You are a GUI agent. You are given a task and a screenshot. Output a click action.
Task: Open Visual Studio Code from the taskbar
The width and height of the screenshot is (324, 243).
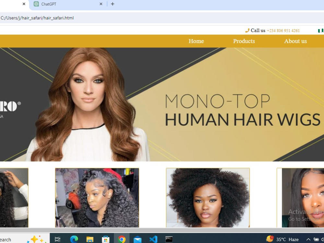153,239
